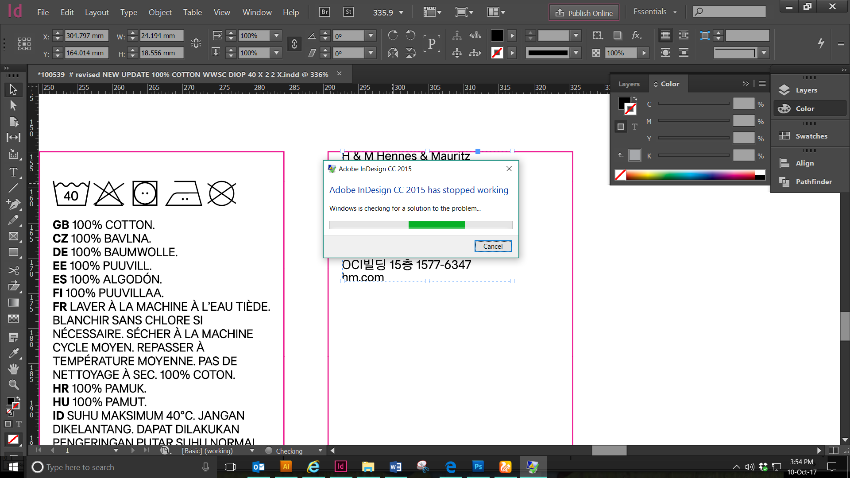
Task: Open the Table menu
Action: pos(193,12)
